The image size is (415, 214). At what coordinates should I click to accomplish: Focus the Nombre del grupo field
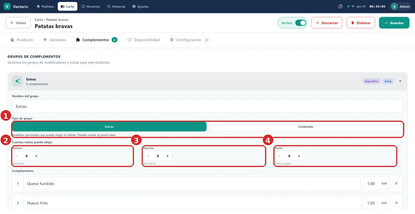click(207, 106)
